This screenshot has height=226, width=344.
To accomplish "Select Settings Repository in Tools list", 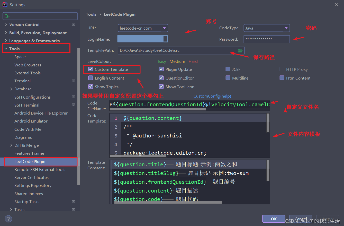I will pos(33,185).
